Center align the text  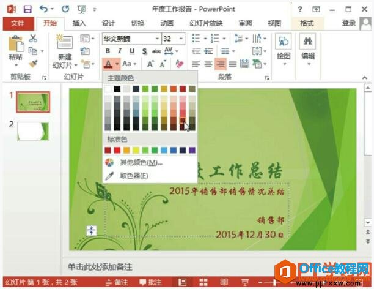point(208,64)
